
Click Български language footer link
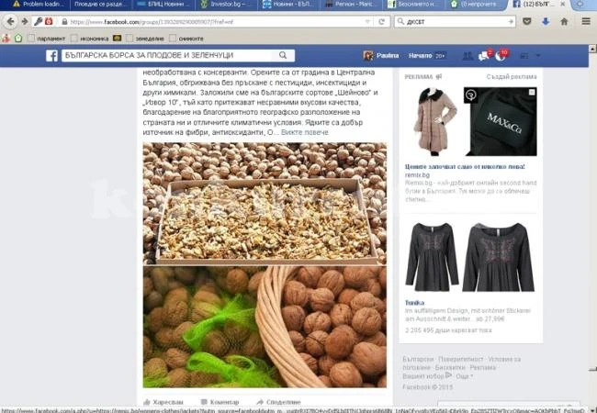418,359
